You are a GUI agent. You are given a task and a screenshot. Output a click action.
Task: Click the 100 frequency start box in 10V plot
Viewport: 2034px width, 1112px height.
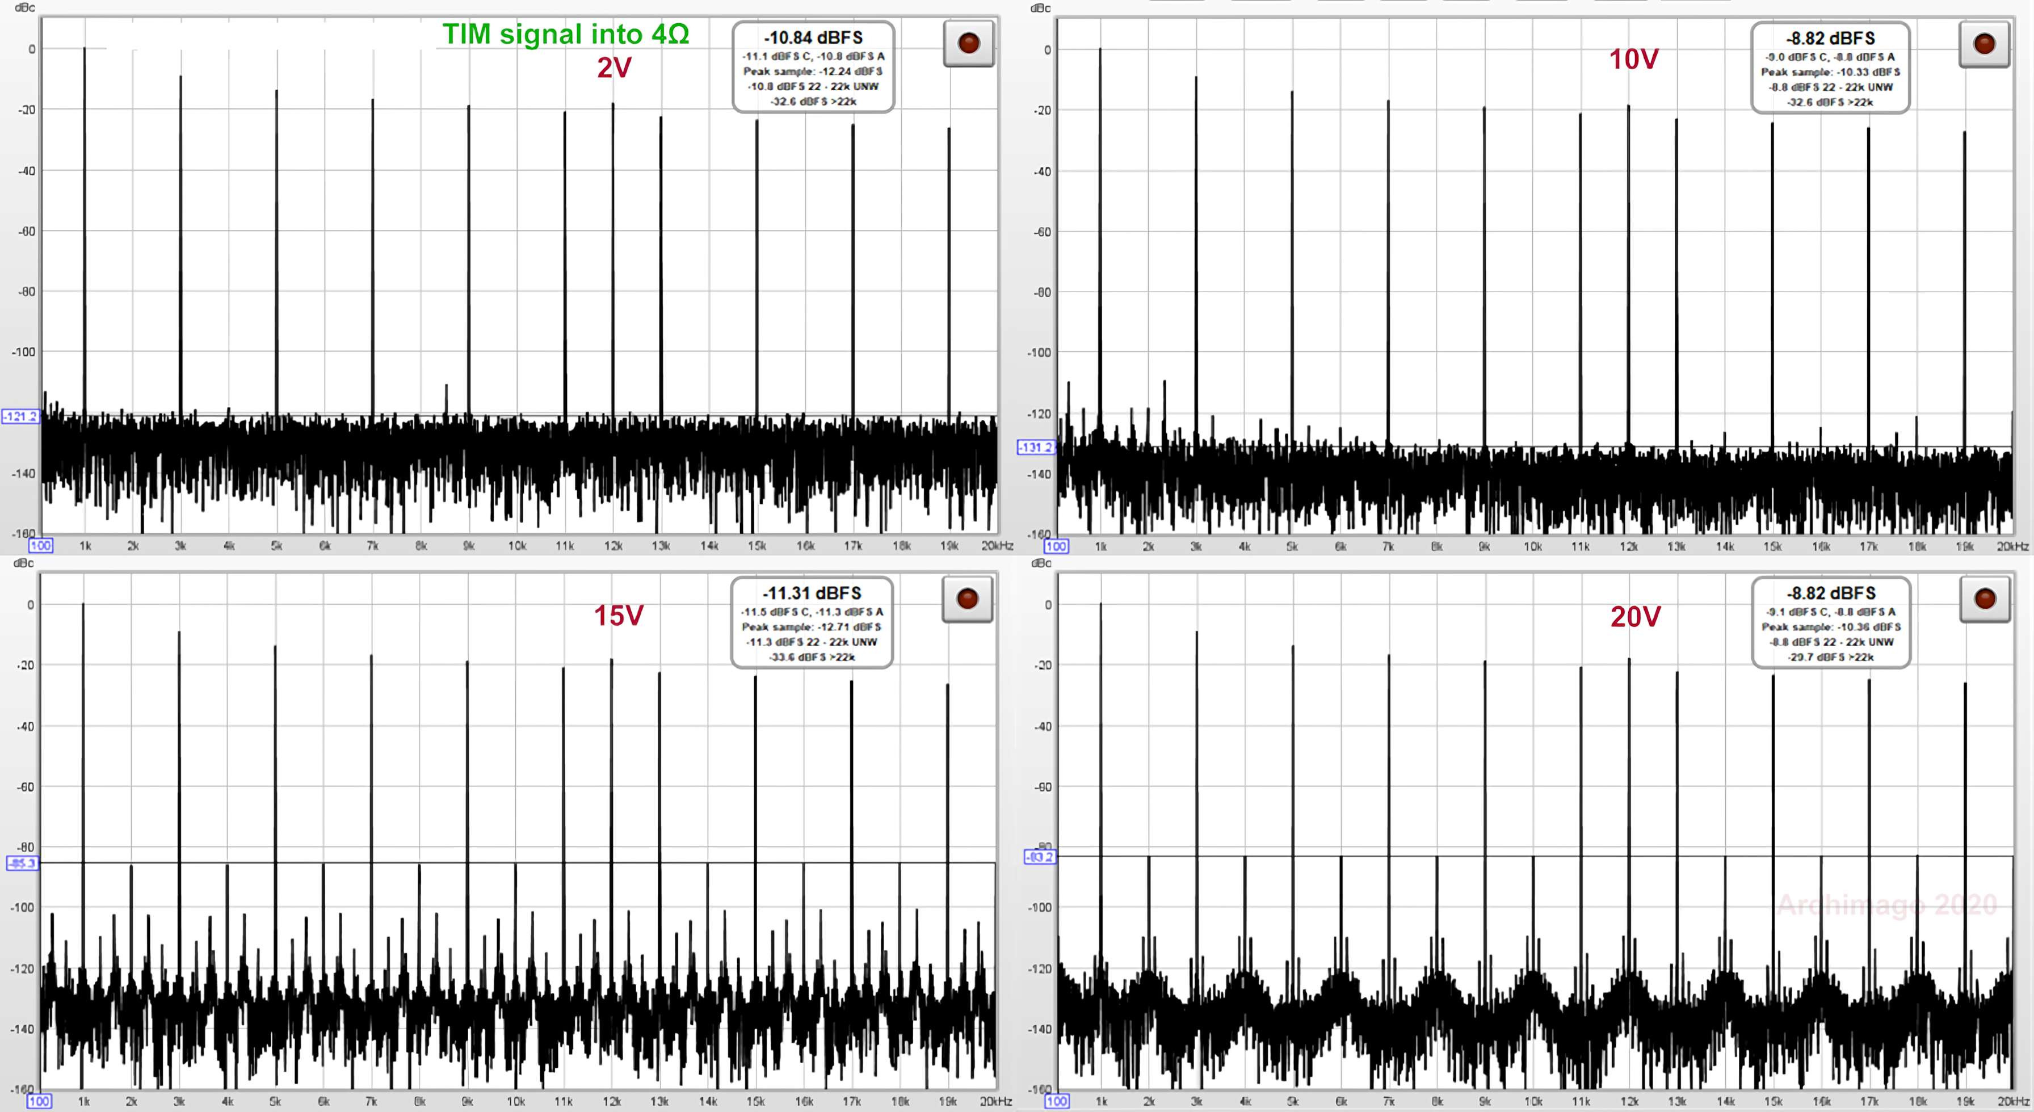click(x=1056, y=546)
